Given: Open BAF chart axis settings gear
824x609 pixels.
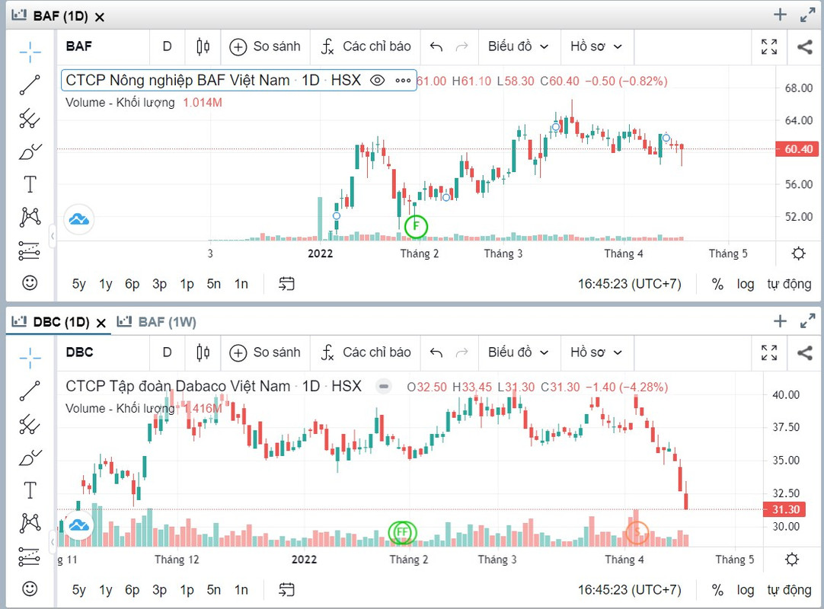Looking at the screenshot, I should [x=798, y=253].
